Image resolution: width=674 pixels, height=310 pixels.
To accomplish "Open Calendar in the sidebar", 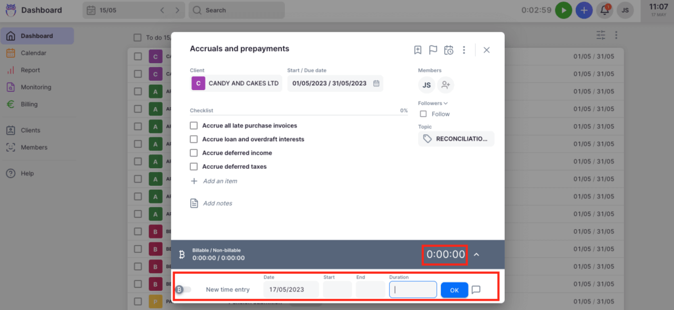I will [x=34, y=53].
